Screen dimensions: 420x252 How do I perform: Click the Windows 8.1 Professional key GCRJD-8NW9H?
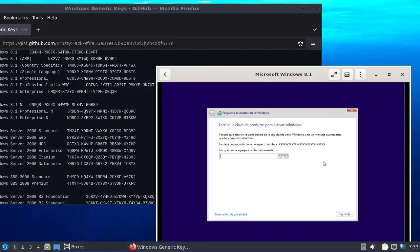pyautogui.click(x=101, y=78)
